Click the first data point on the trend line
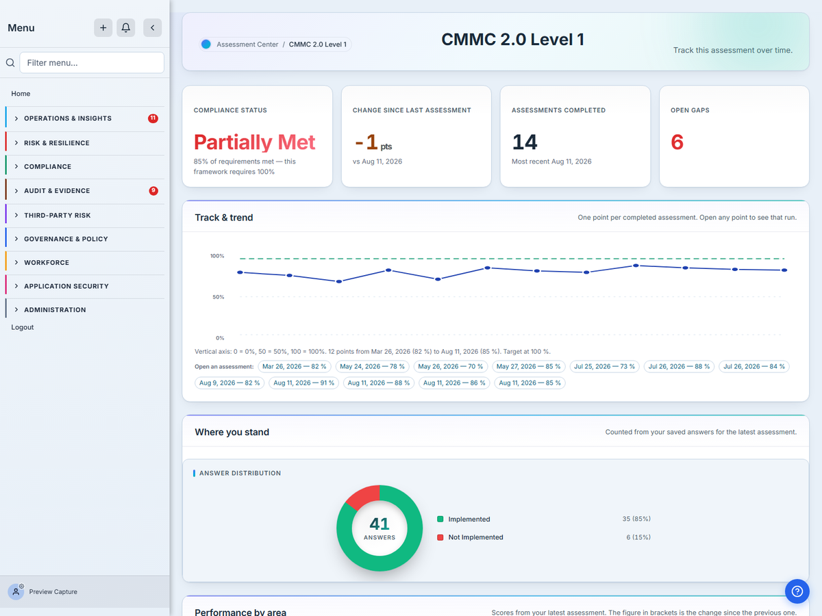 click(240, 272)
